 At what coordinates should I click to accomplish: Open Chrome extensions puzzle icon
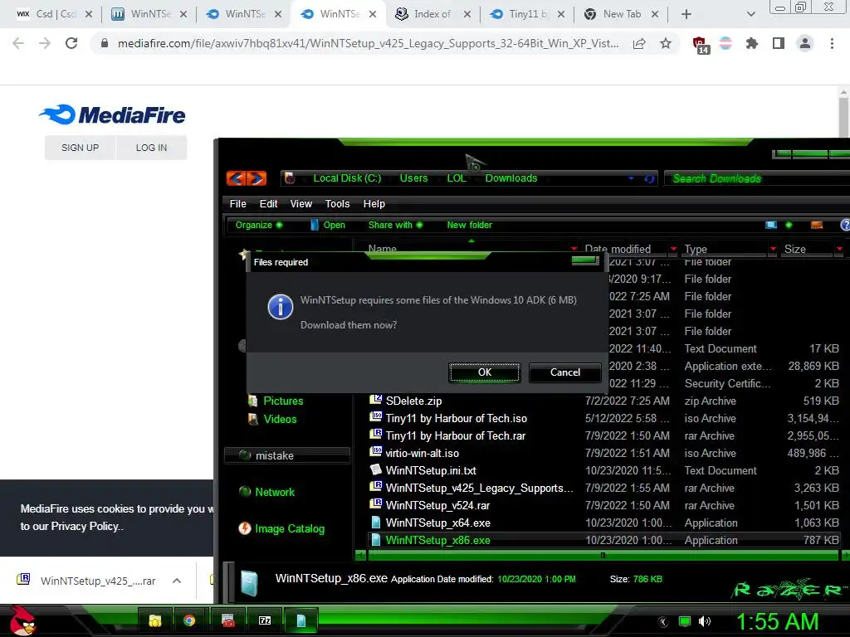[x=752, y=43]
